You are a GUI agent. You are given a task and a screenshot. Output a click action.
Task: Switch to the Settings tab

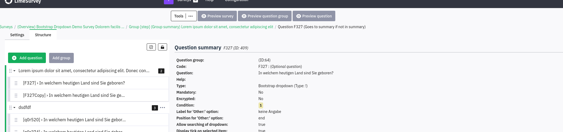[x=17, y=35]
